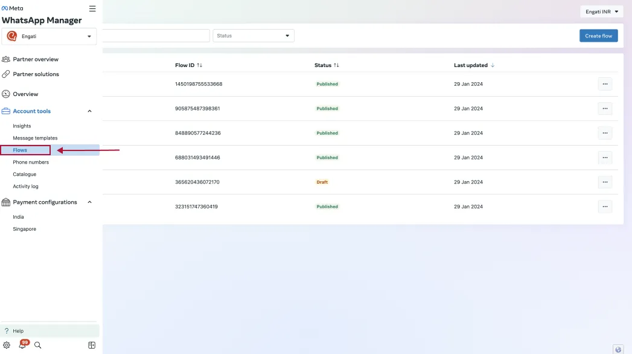Go to Partner solutions
The height and width of the screenshot is (354, 632).
pos(36,74)
